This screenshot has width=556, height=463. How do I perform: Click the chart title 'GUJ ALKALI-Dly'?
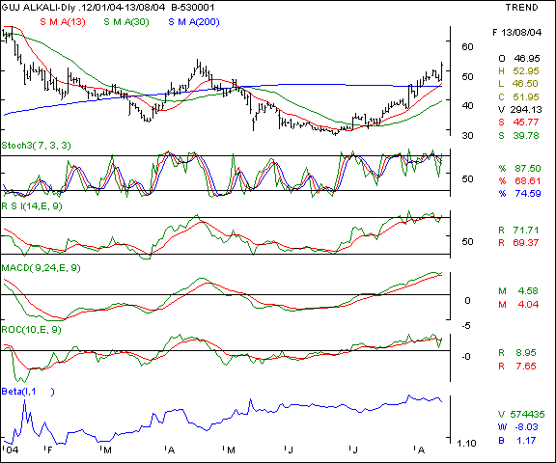pos(39,8)
